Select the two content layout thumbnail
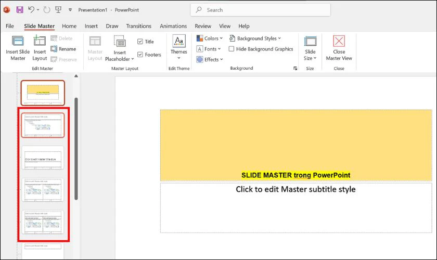The image size is (437, 260). pos(43,190)
